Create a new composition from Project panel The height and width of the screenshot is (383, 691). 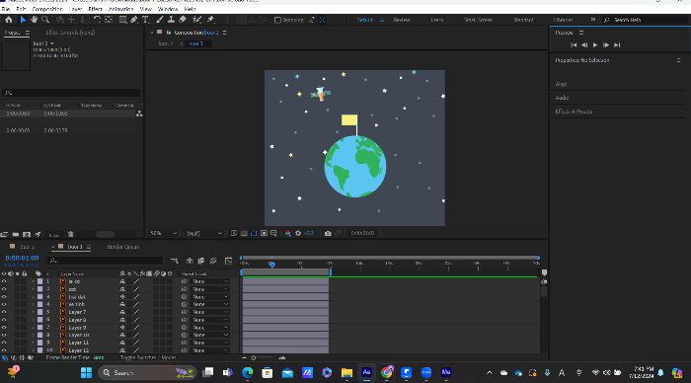27,235
